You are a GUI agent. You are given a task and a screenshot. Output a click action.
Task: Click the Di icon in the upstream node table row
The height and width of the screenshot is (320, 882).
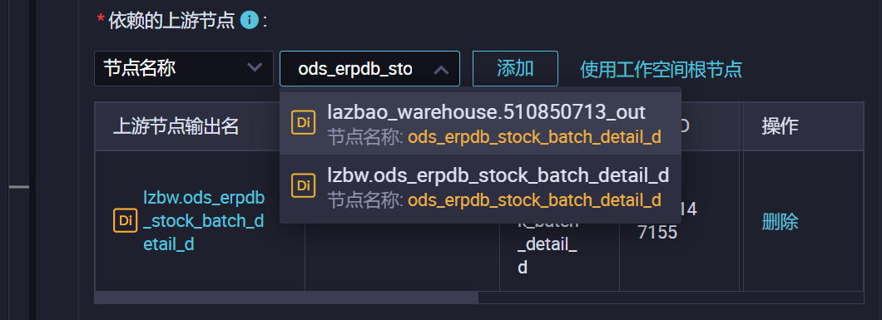point(126,220)
